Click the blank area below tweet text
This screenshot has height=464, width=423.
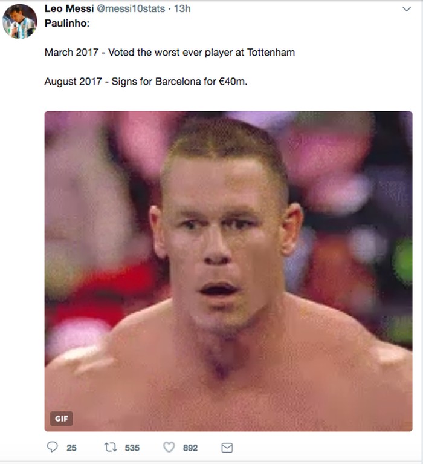[x=228, y=99]
